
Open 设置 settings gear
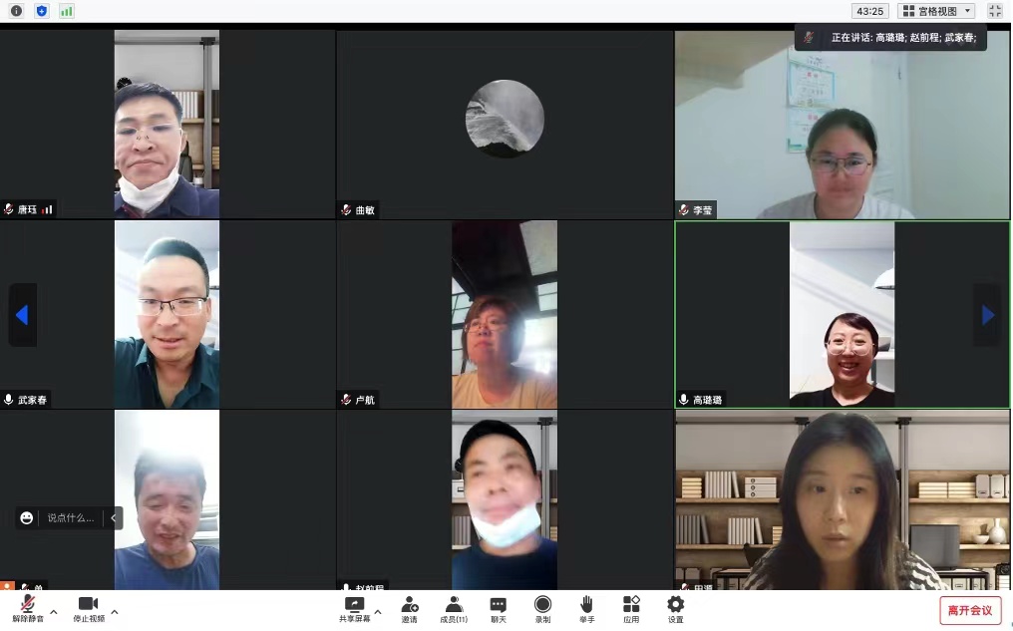(675, 609)
